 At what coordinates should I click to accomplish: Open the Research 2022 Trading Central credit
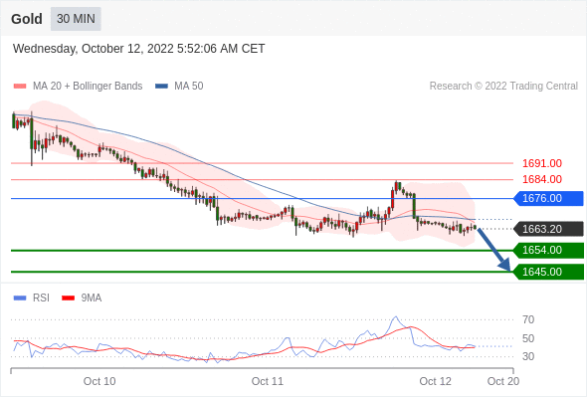503,87
